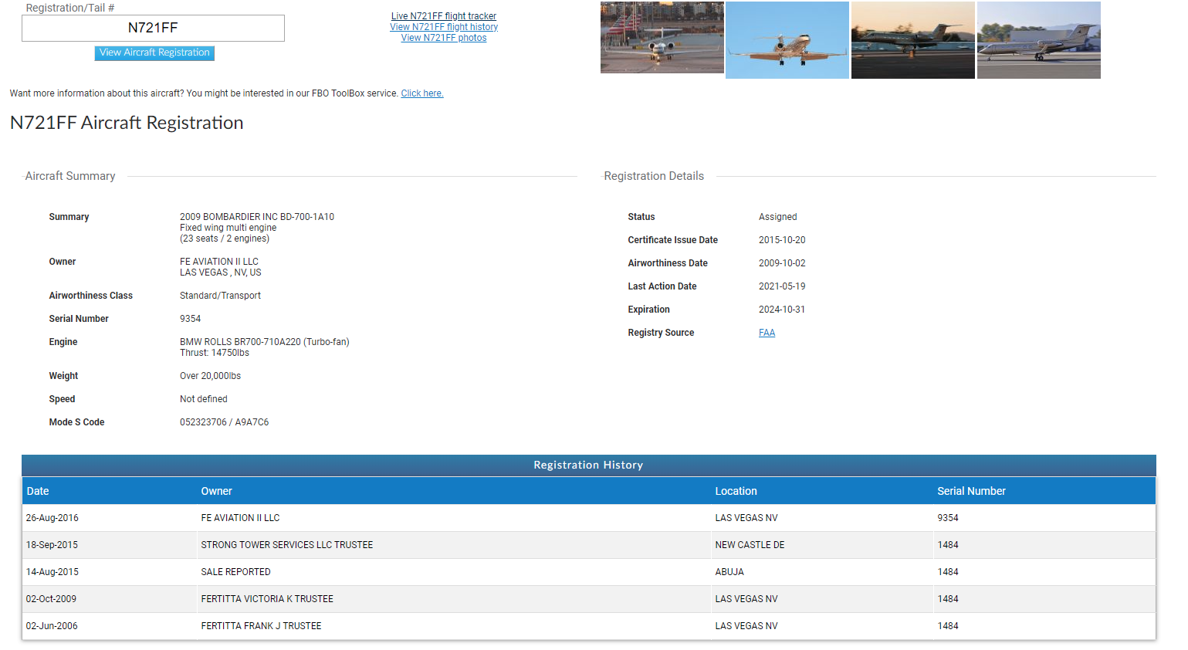Open the FAA registry source link
1188x650 pixels.
click(767, 333)
